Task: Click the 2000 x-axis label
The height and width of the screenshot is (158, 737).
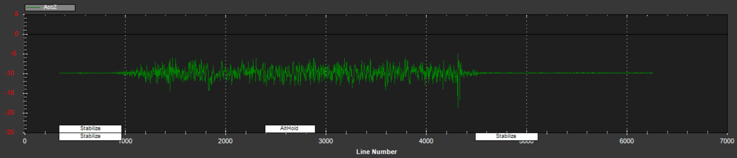Action: 225,141
